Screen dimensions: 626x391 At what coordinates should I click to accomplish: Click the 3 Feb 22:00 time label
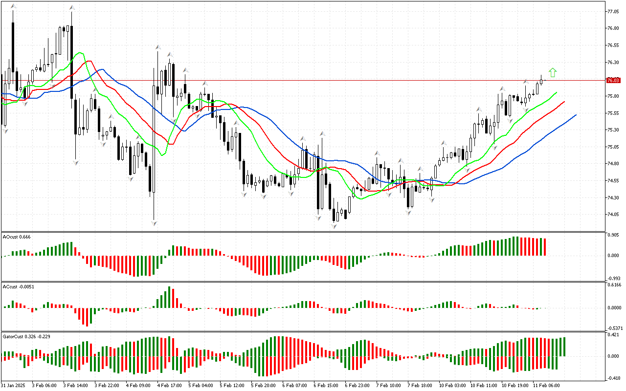(x=107, y=386)
